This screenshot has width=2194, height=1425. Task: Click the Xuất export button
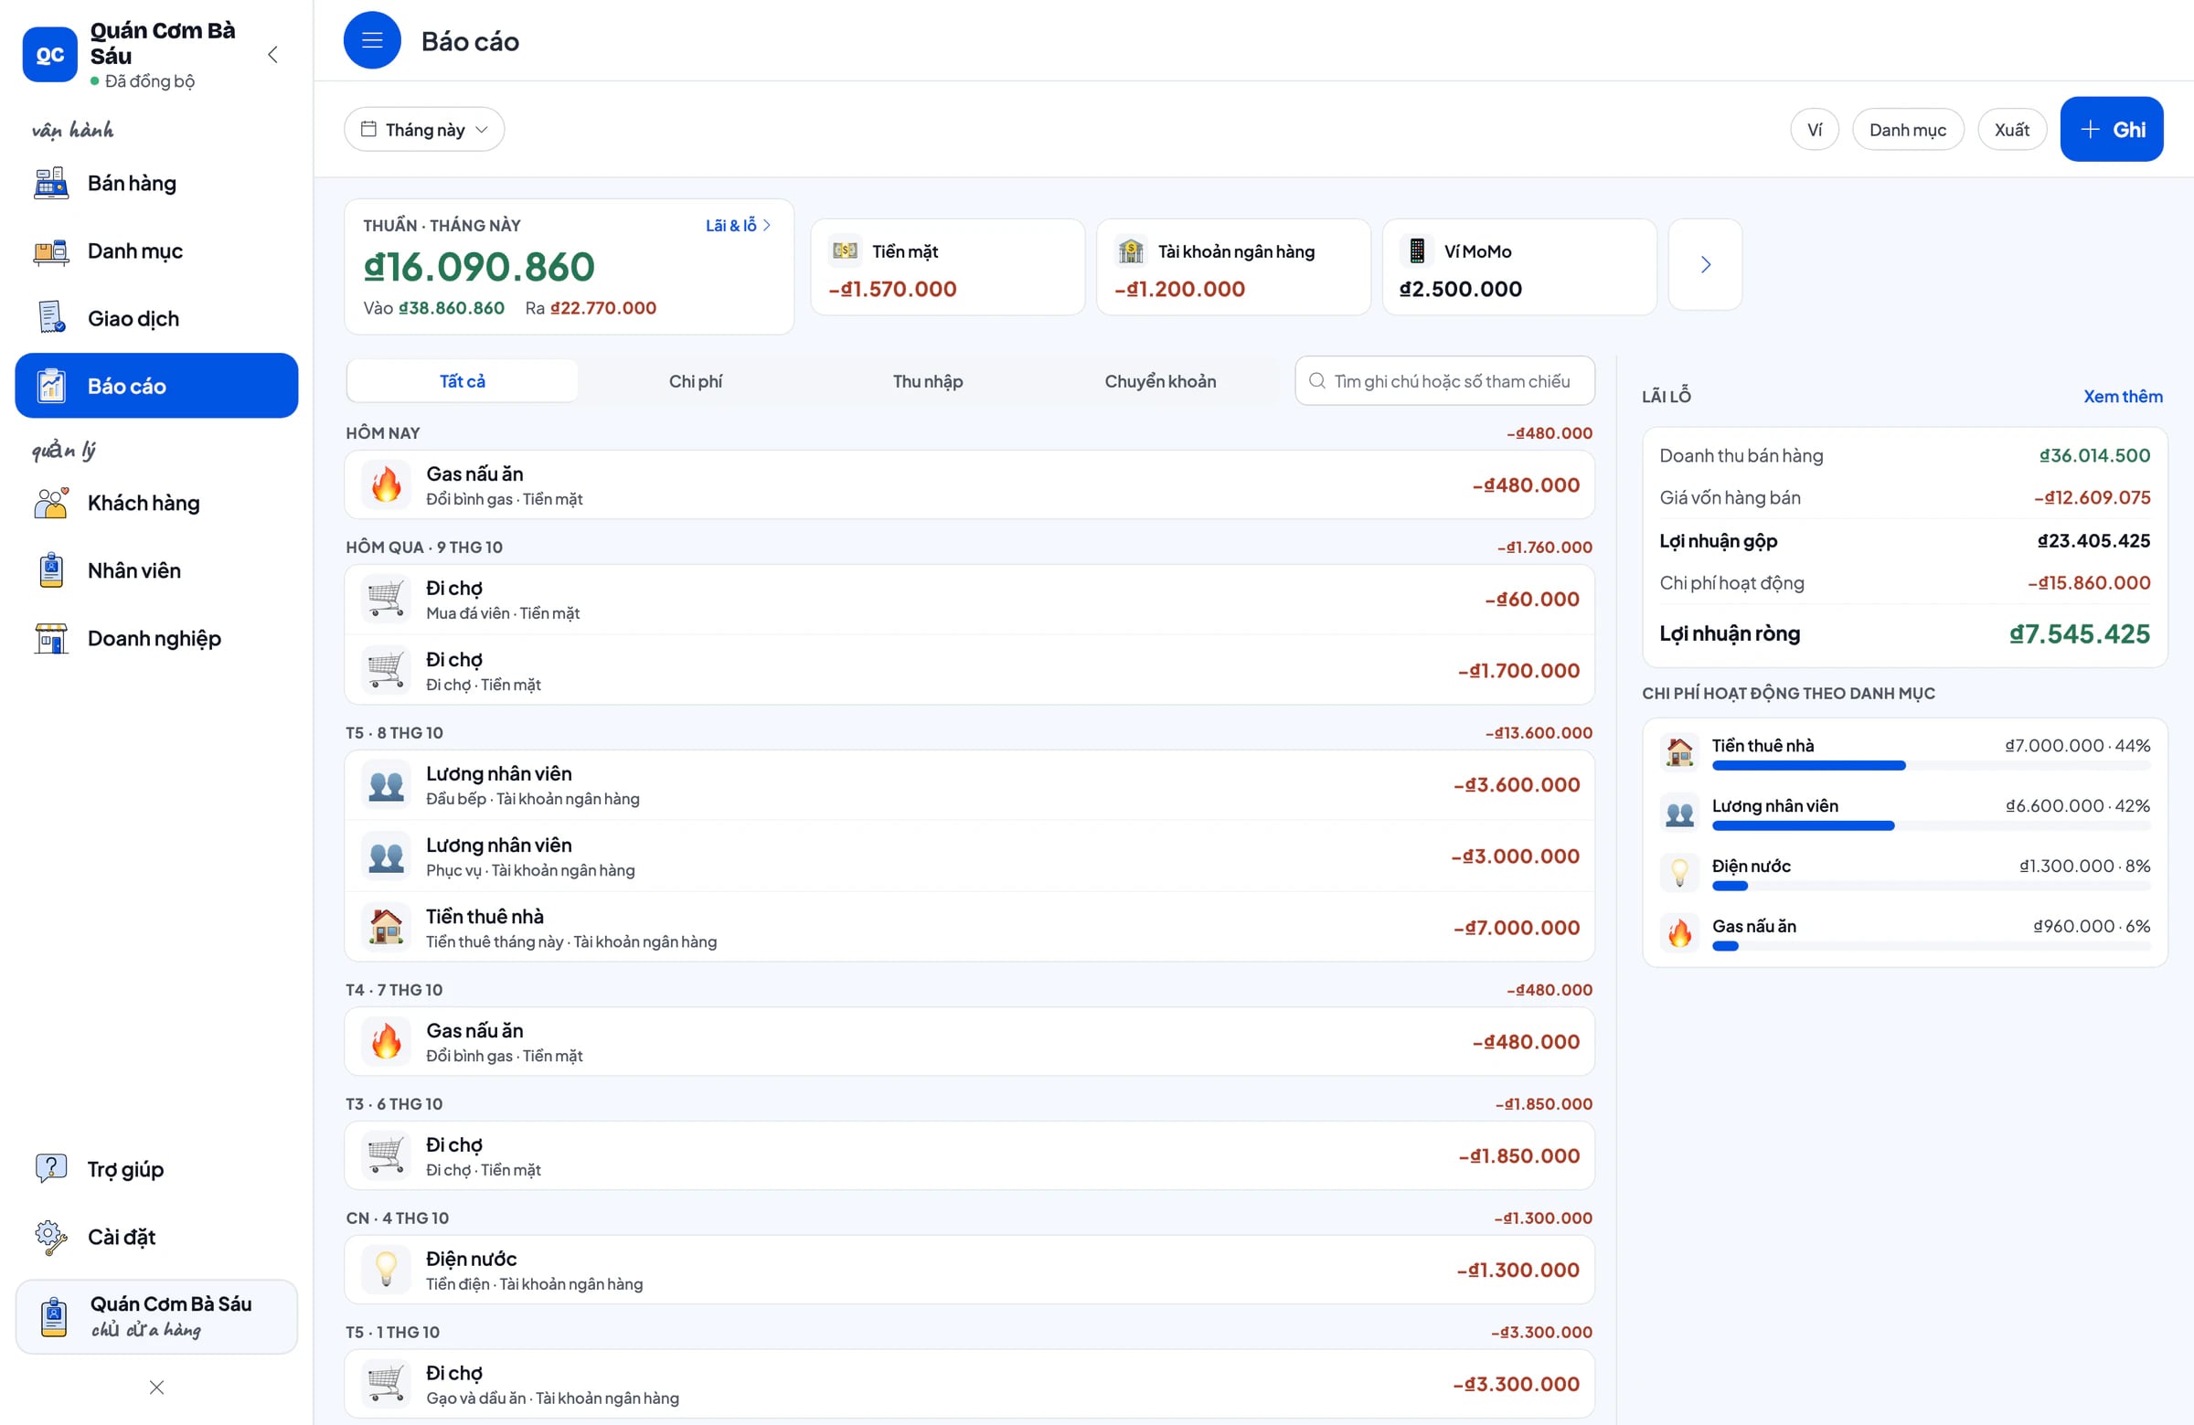[2011, 130]
